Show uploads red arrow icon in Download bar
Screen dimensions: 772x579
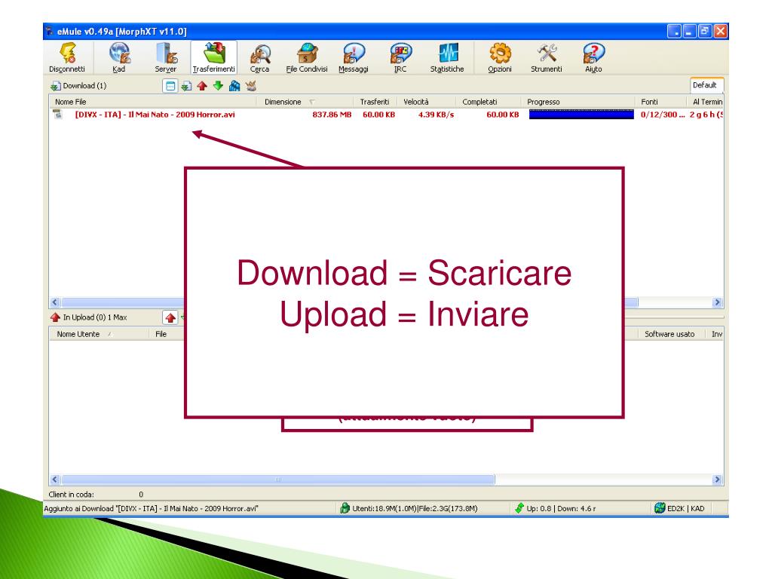click(202, 86)
